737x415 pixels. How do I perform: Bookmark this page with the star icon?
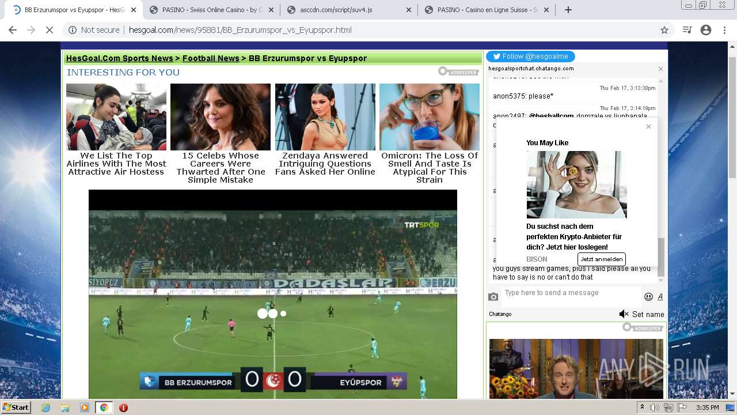(x=664, y=30)
